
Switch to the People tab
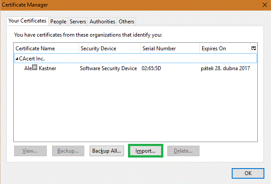[x=58, y=21]
